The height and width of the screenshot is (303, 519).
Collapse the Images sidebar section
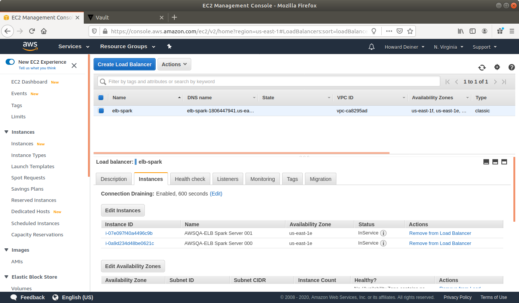[6, 250]
